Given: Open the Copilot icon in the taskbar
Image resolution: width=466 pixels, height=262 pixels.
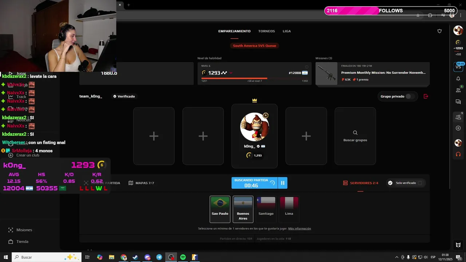Looking at the screenshot, I should click(x=99, y=257).
